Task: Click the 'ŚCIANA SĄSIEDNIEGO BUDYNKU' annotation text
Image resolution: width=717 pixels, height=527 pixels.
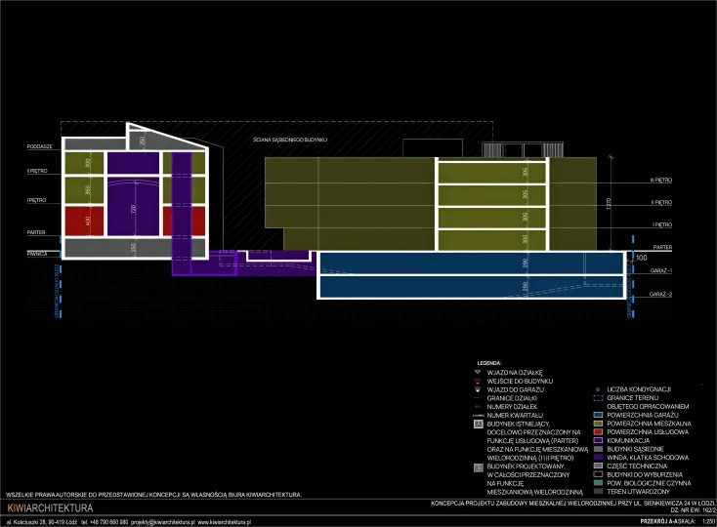Action: pos(289,142)
